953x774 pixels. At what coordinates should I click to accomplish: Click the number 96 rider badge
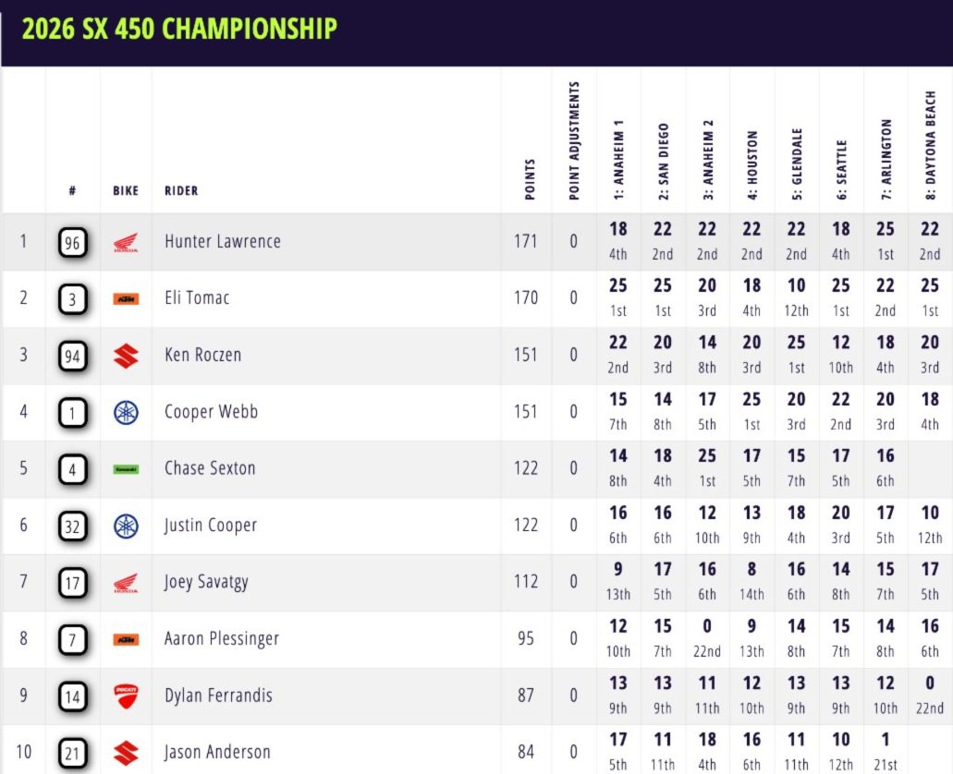coord(73,243)
